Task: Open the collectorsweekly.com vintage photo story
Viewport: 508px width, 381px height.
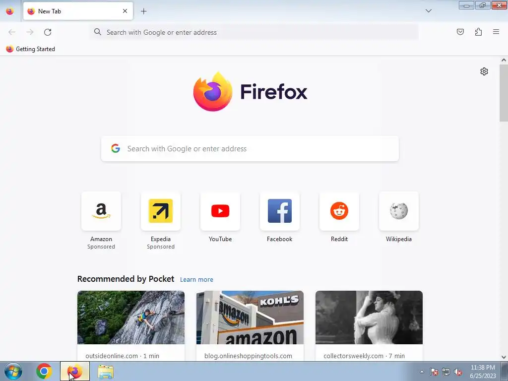Action: click(369, 325)
